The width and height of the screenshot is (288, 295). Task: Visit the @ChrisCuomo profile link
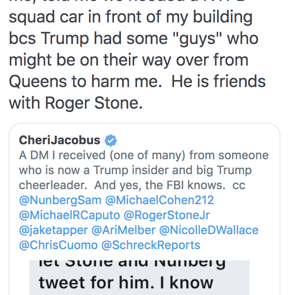pyautogui.click(x=59, y=245)
